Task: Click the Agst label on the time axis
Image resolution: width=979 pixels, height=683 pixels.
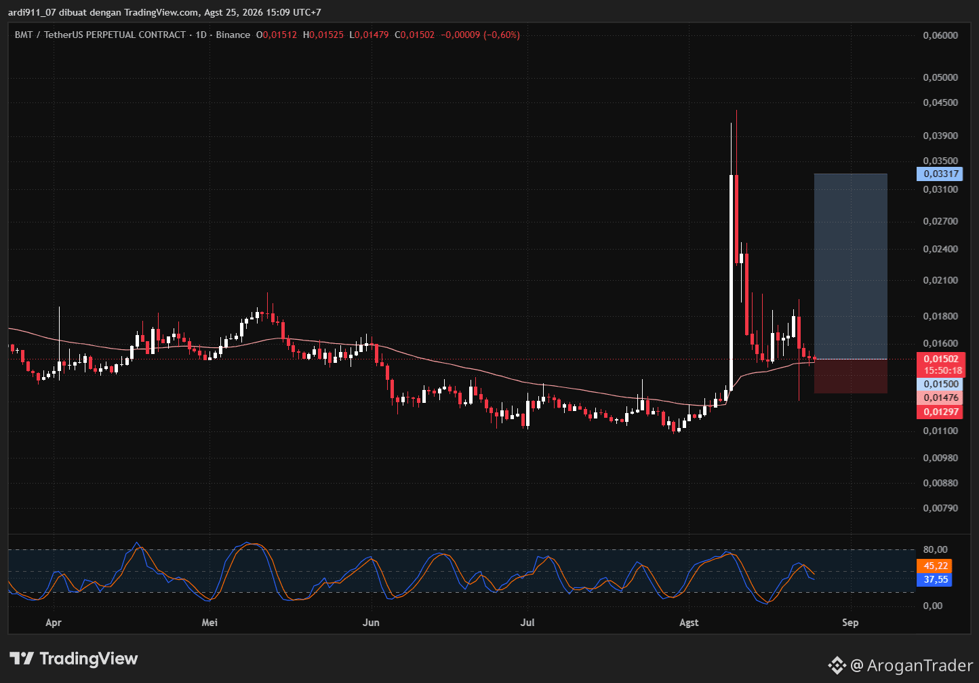Action: coord(689,623)
